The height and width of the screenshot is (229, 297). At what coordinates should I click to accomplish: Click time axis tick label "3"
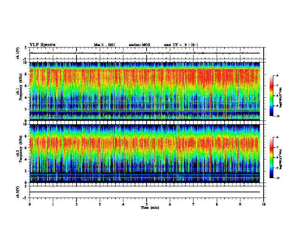click(x=100, y=204)
